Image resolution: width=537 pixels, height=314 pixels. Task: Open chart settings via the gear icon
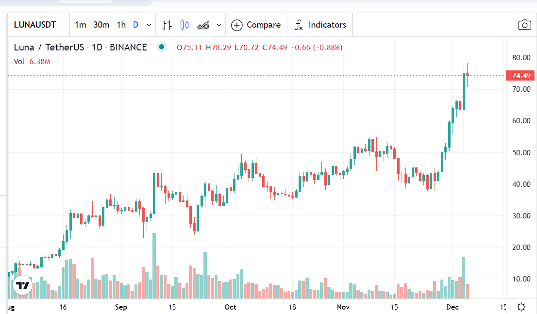521,306
